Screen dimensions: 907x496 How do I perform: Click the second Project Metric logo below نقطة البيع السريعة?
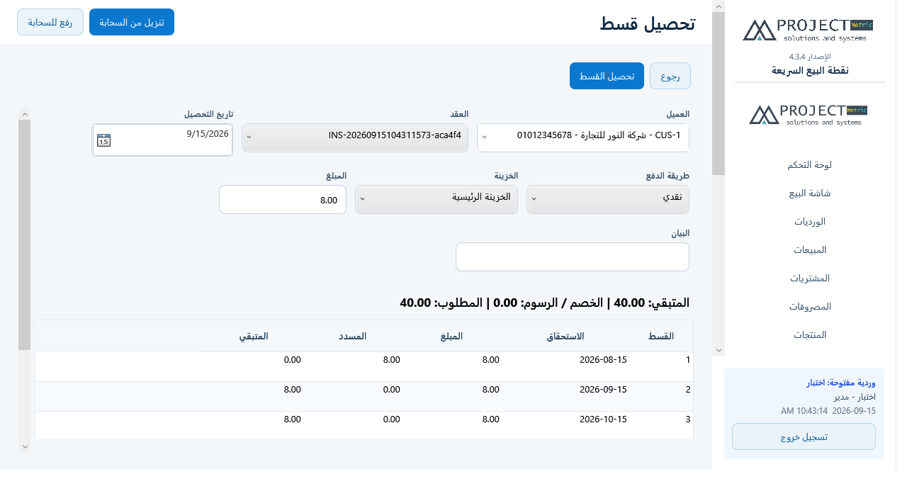809,115
